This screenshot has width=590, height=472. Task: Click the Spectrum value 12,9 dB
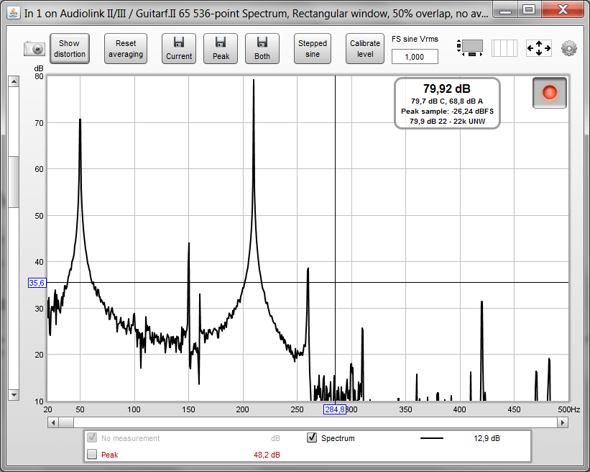point(487,438)
